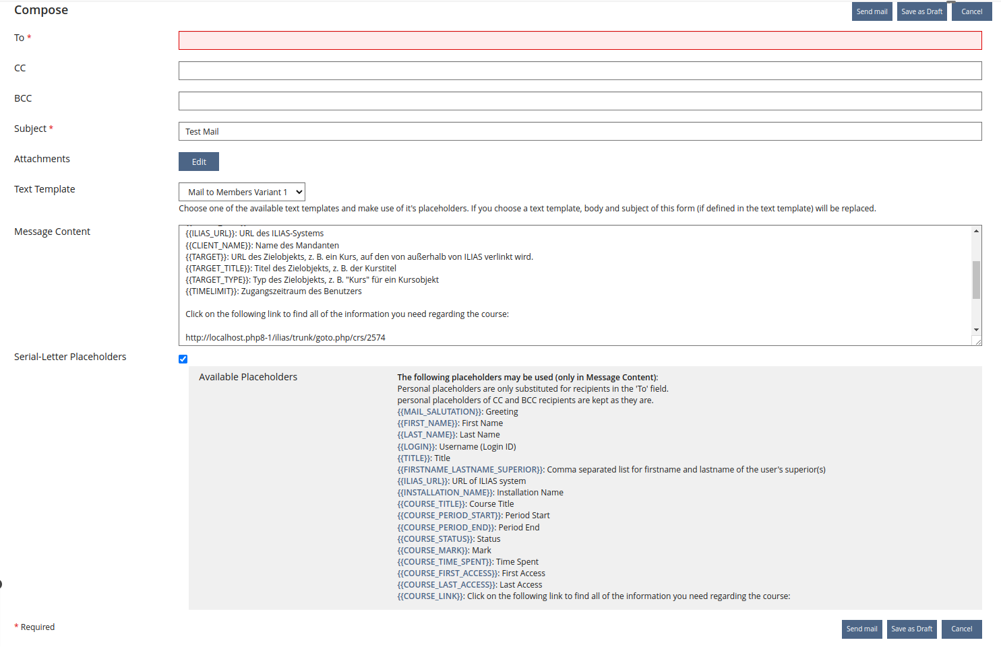Click the message content scroll down arrow

coord(976,330)
